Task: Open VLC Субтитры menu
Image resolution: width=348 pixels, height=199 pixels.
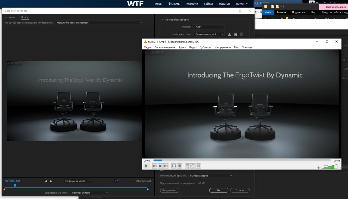Action: [205, 47]
